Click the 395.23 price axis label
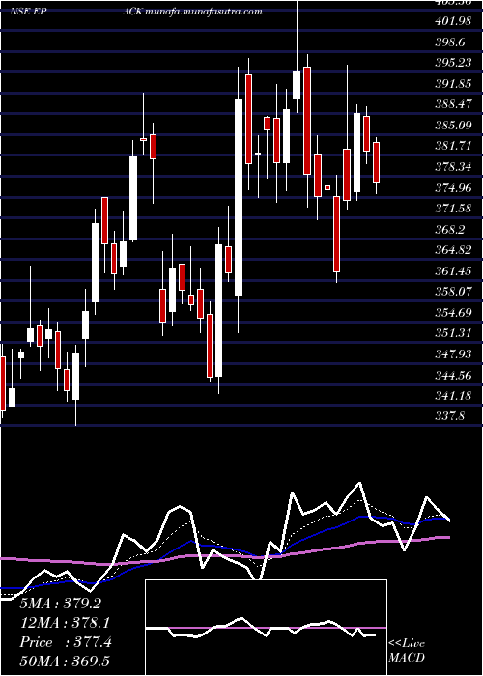 pos(453,63)
